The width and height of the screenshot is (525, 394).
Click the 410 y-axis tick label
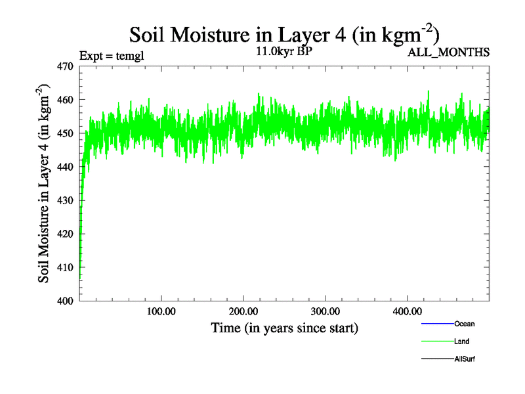66,268
